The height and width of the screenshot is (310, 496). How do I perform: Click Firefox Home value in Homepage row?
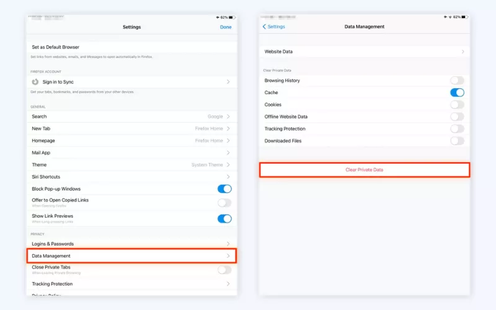coord(209,141)
